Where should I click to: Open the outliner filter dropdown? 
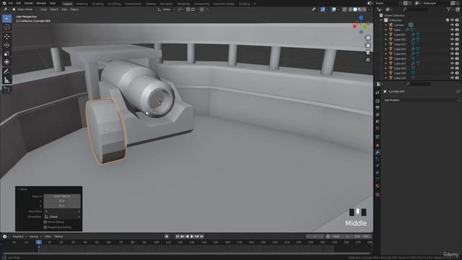click(450, 9)
